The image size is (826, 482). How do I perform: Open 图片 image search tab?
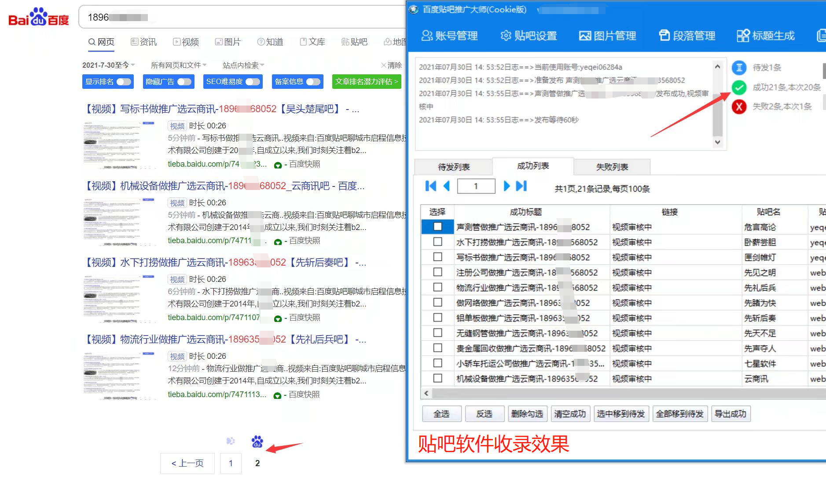tap(228, 42)
